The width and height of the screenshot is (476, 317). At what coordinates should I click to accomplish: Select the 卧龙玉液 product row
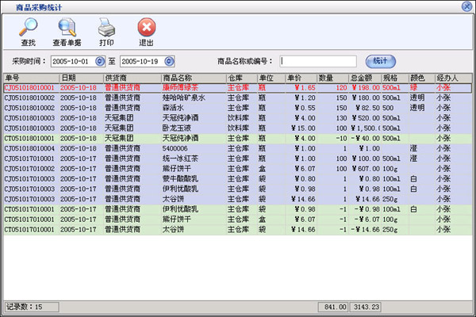pyautogui.click(x=238, y=127)
